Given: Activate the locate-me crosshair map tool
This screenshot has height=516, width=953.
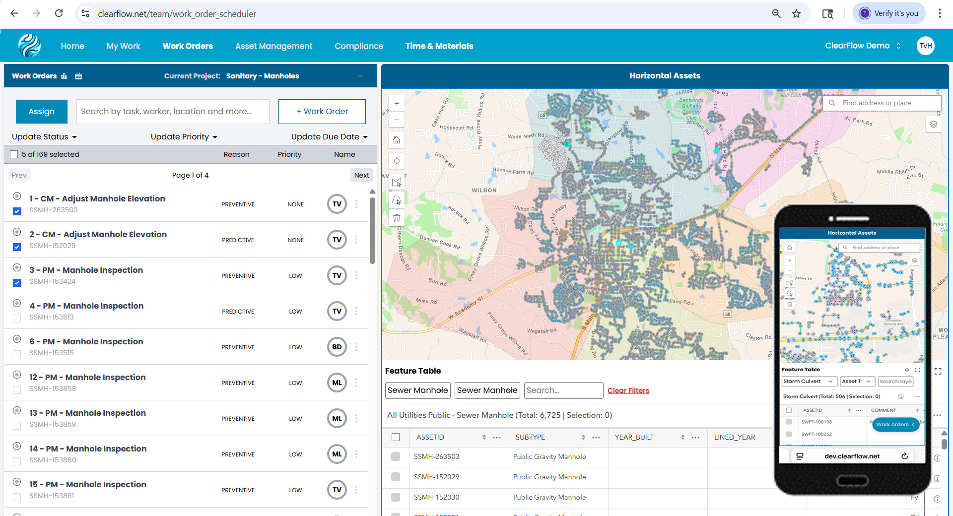Looking at the screenshot, I should click(397, 161).
